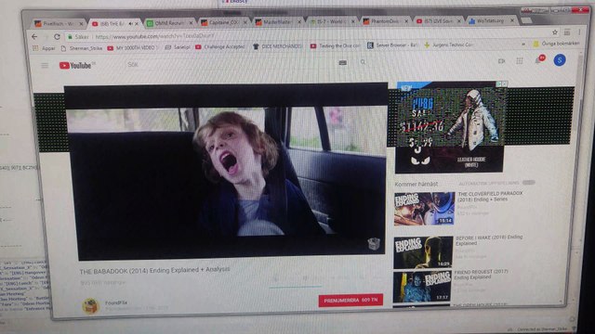Open the FoundFlix channel name
595x334 pixels.
click(x=116, y=303)
